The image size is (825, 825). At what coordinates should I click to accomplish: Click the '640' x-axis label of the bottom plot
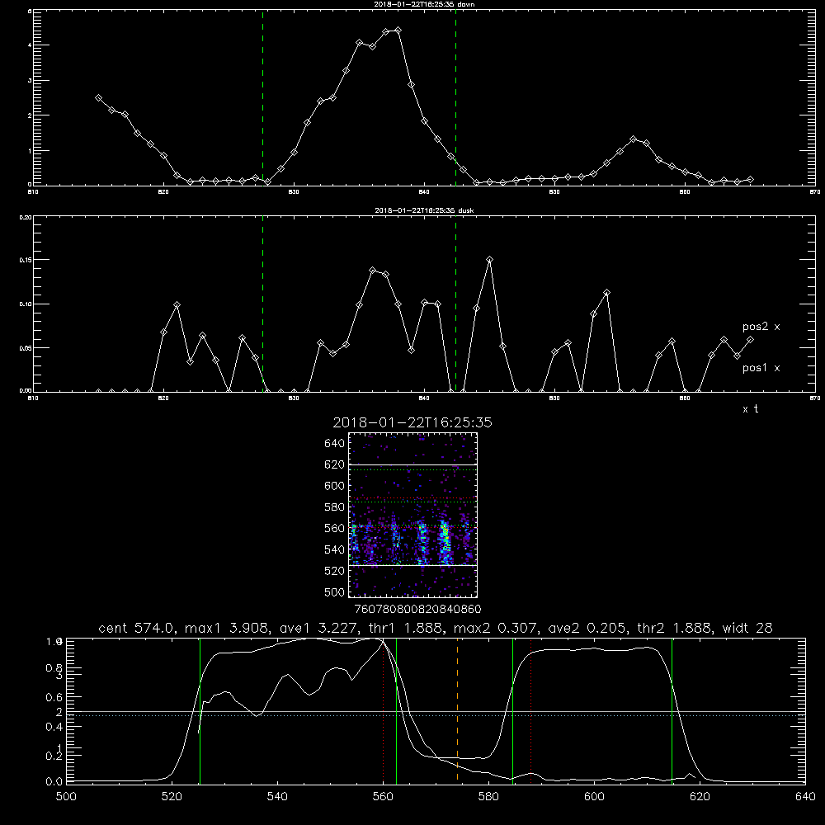pyautogui.click(x=805, y=797)
